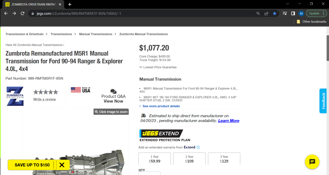Click the Update button in Chrome
This screenshot has width=329, height=175.
314,13
